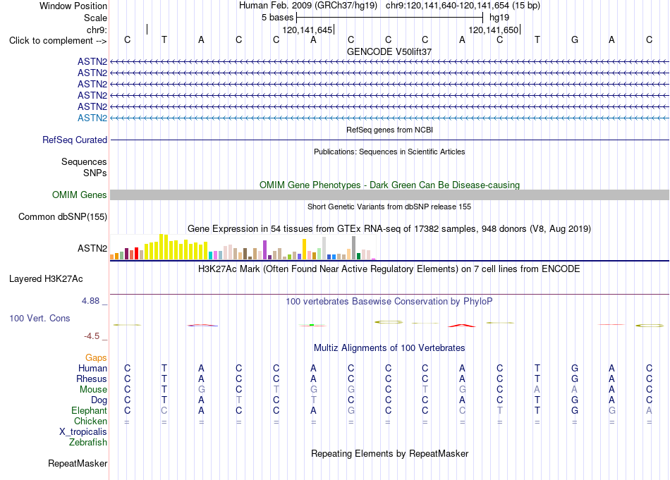Click the RefSeq Curated horizontal gene line
The width and height of the screenshot is (670, 480).
389,140
